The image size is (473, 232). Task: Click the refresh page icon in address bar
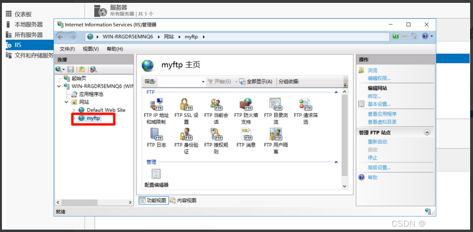click(395, 36)
